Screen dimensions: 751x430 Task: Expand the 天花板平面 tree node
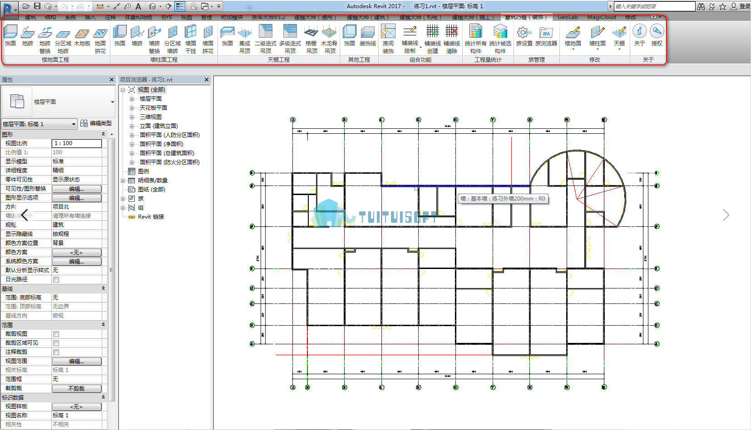coord(132,108)
